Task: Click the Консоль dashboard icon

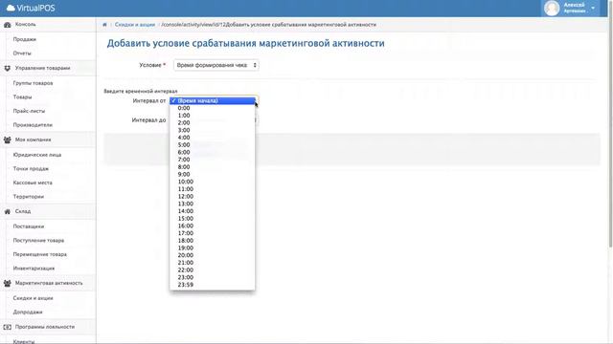Action: [x=7, y=25]
